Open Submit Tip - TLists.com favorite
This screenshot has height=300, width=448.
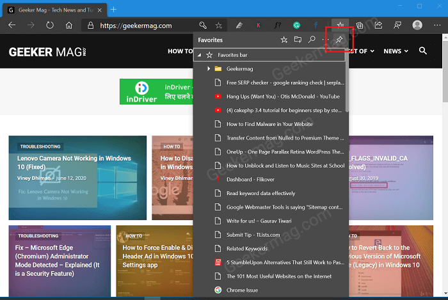tap(271, 235)
